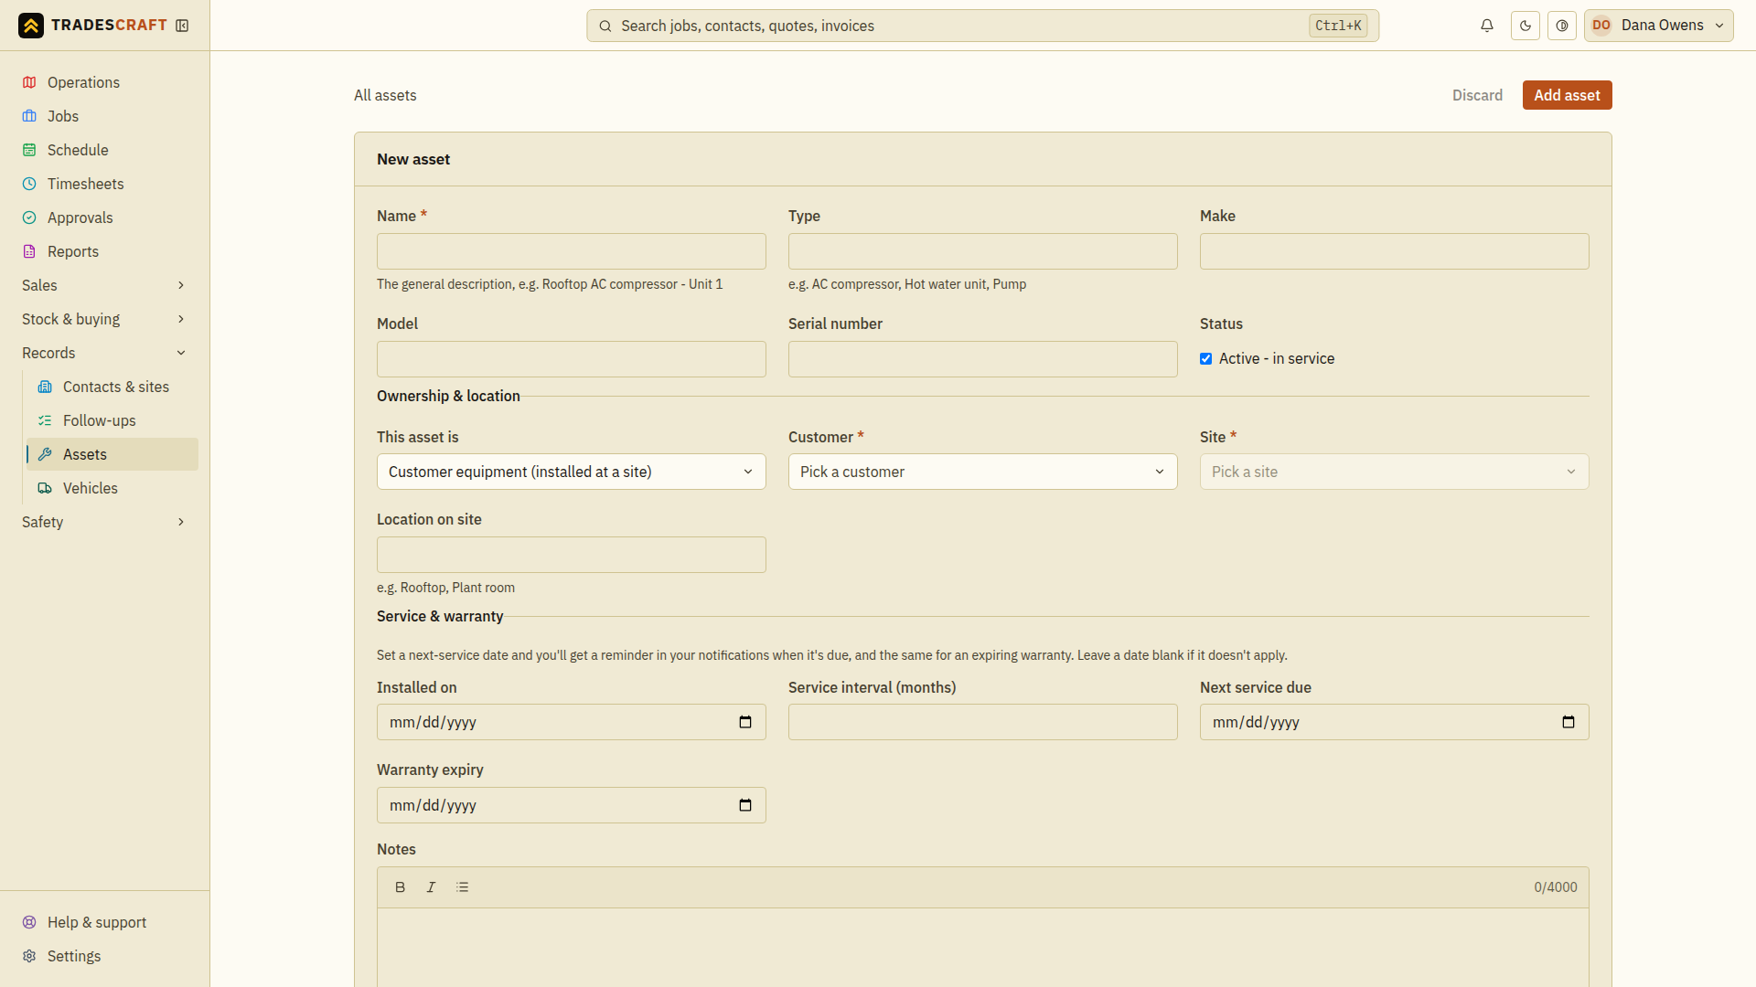The width and height of the screenshot is (1756, 987).
Task: Click the Serial number field
Action: (983, 359)
